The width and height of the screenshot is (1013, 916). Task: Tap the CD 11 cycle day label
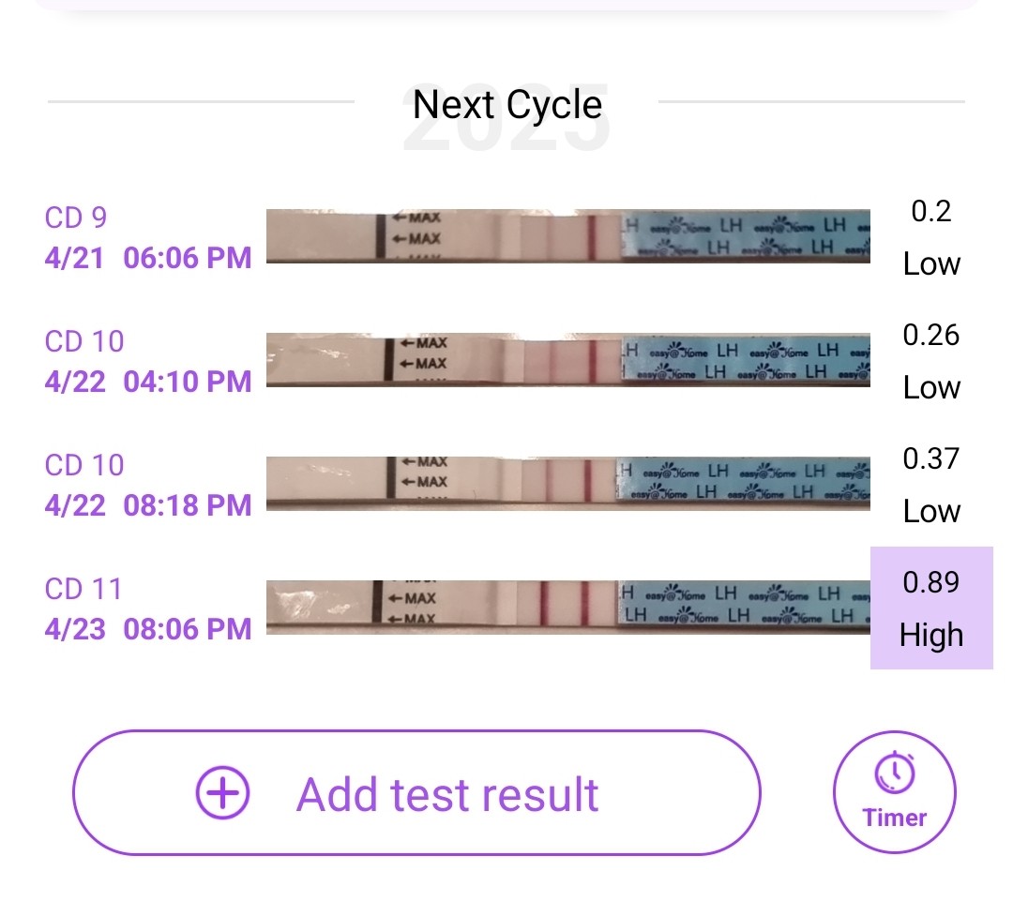tap(83, 589)
